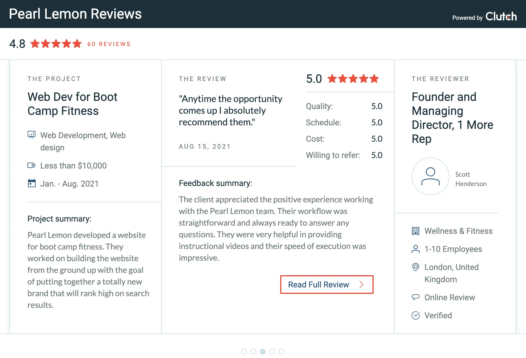
Task: Click the Web Dev for Boot Camp Fitness title
Action: (x=72, y=104)
